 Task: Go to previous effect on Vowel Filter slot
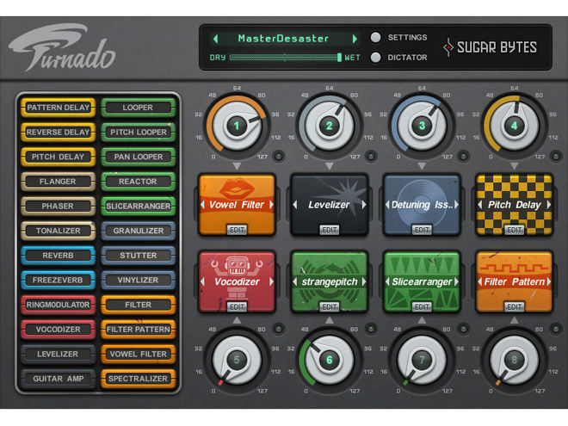(202, 205)
